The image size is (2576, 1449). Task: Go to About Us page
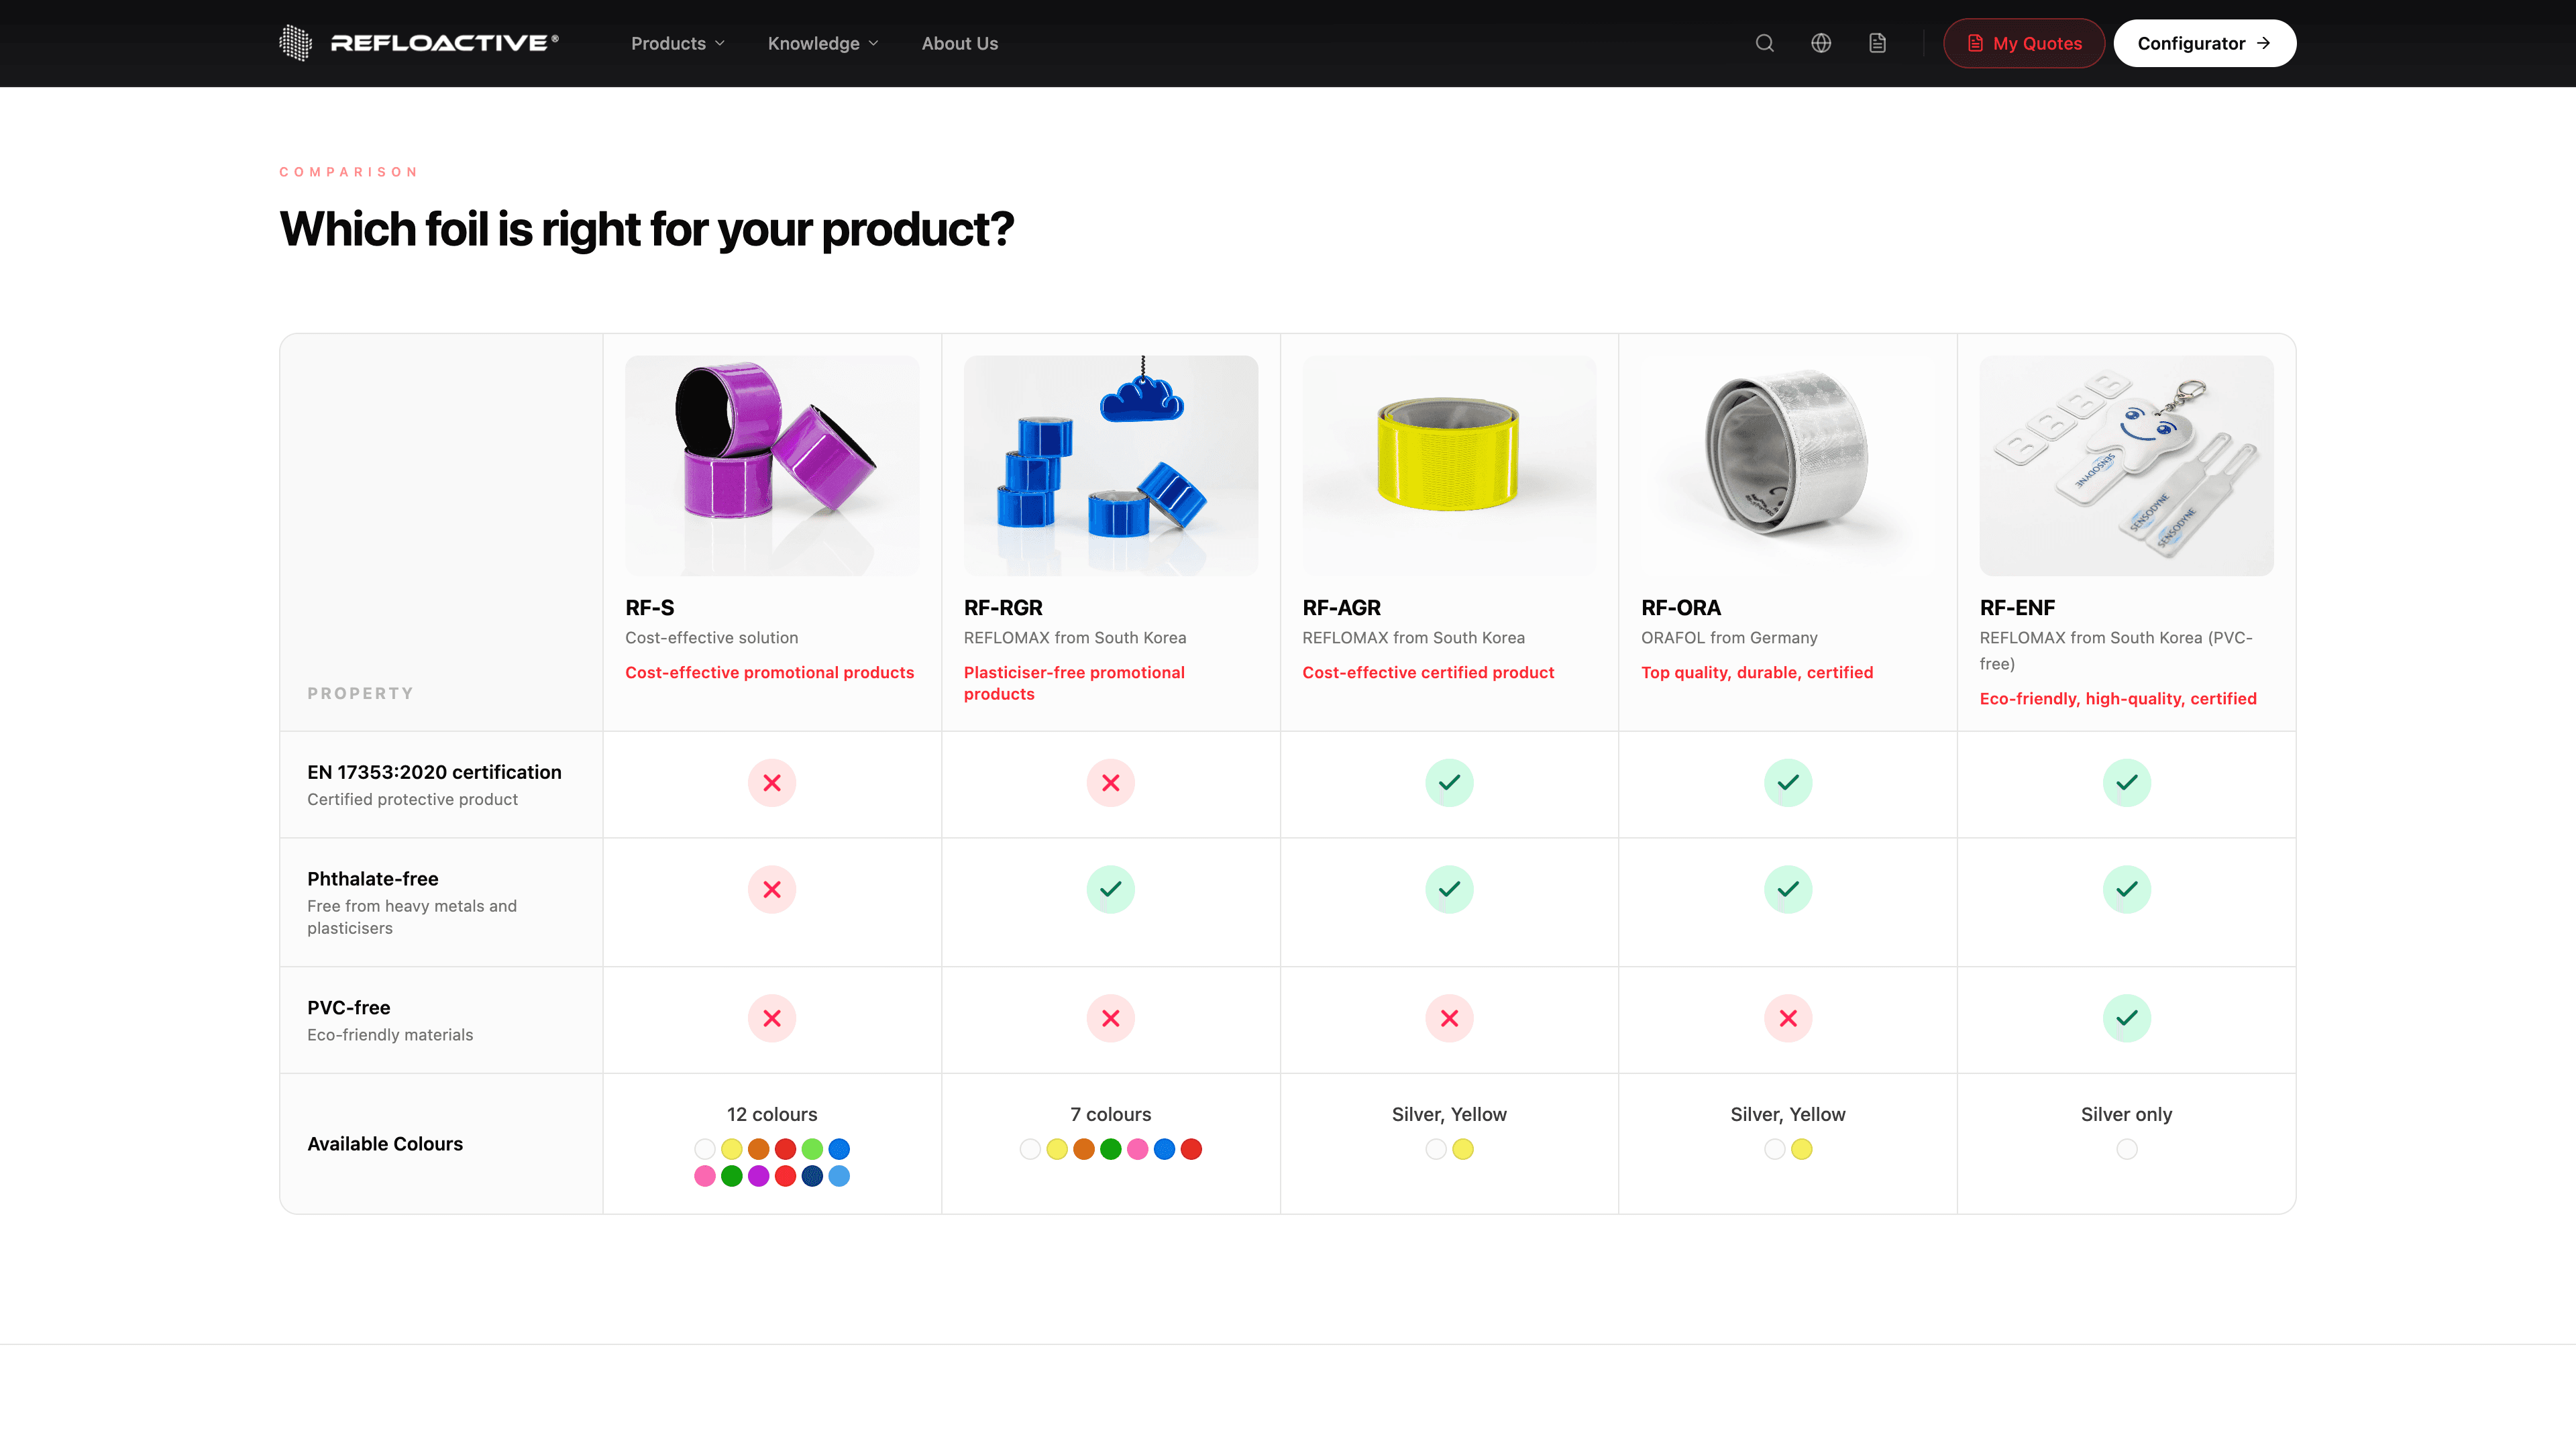click(x=959, y=43)
